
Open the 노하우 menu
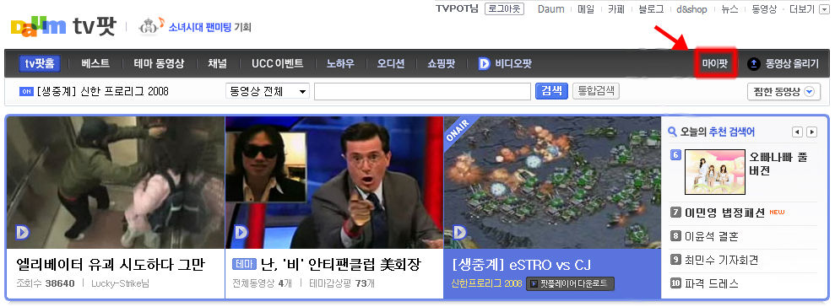[x=340, y=64]
